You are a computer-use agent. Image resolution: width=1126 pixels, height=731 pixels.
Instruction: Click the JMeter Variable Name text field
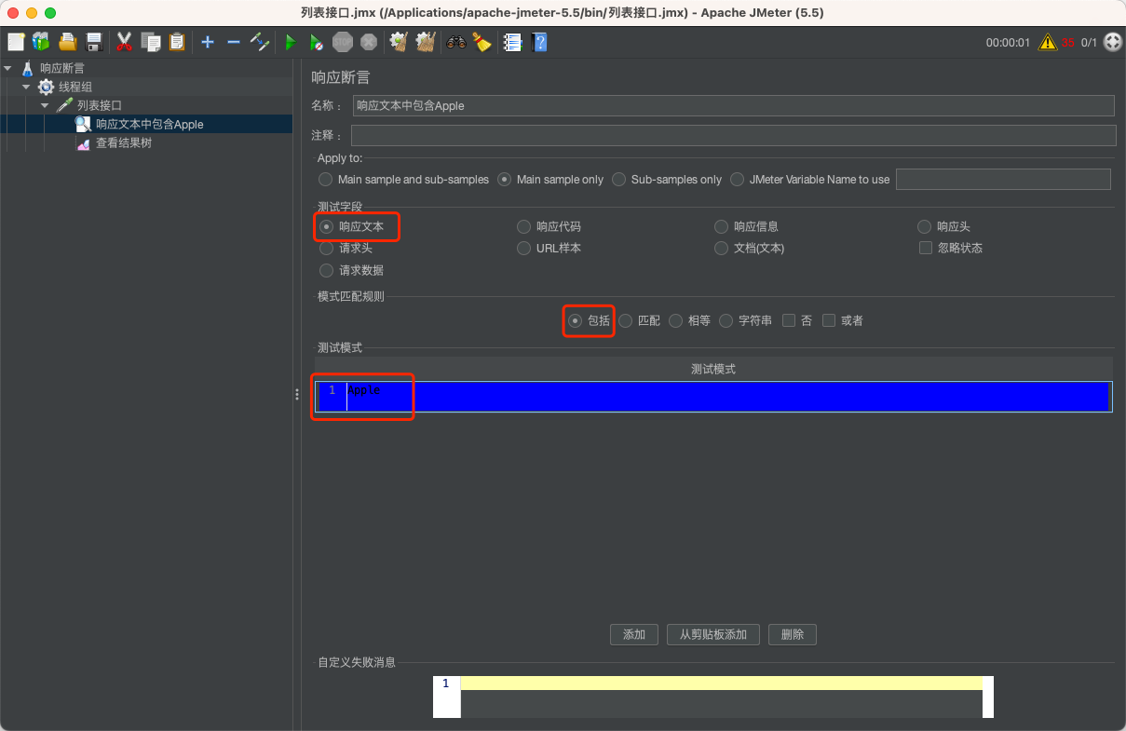(x=1003, y=179)
